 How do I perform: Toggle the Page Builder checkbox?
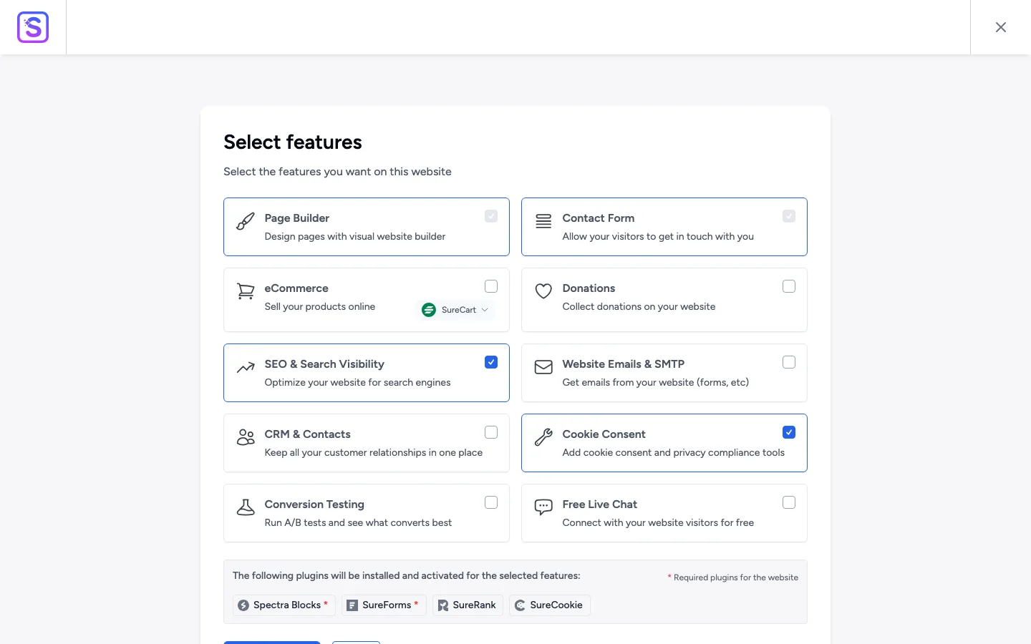491,216
